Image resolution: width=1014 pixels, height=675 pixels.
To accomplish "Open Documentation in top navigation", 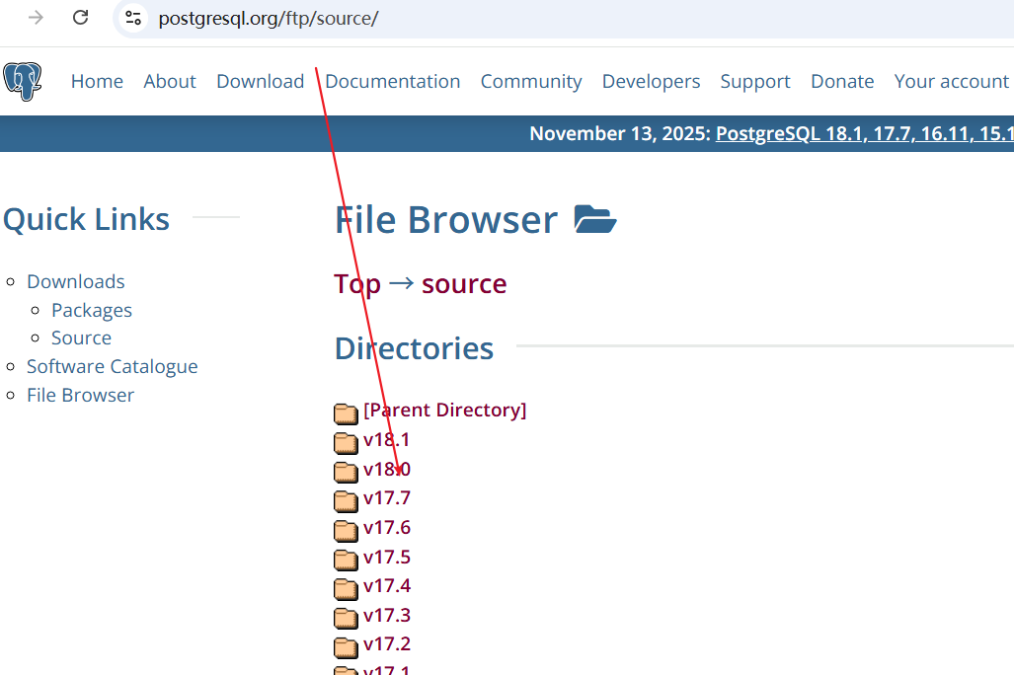I will [x=393, y=82].
